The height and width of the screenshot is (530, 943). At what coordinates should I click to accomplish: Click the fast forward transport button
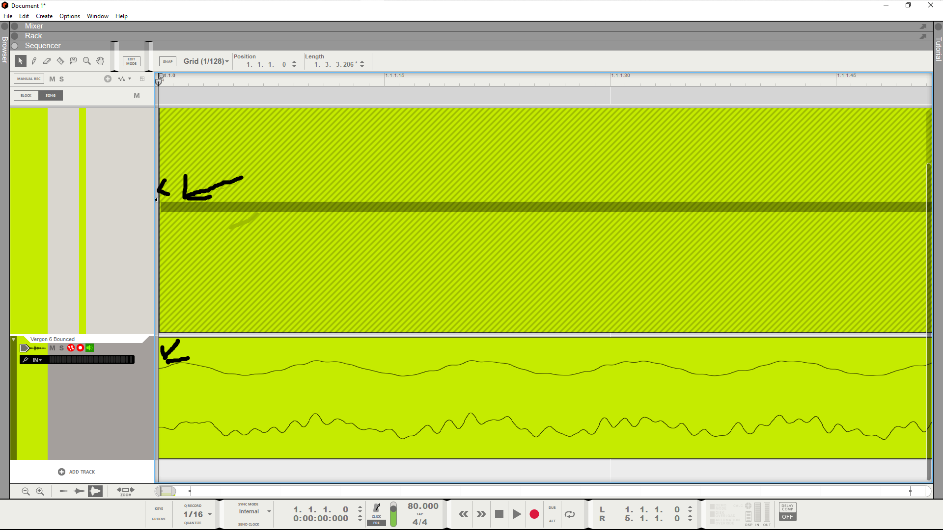click(481, 514)
